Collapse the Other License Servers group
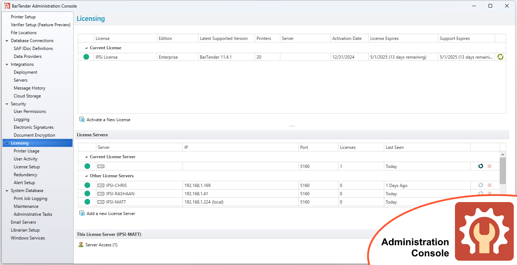Viewport: 517px width, 265px height. 86,176
